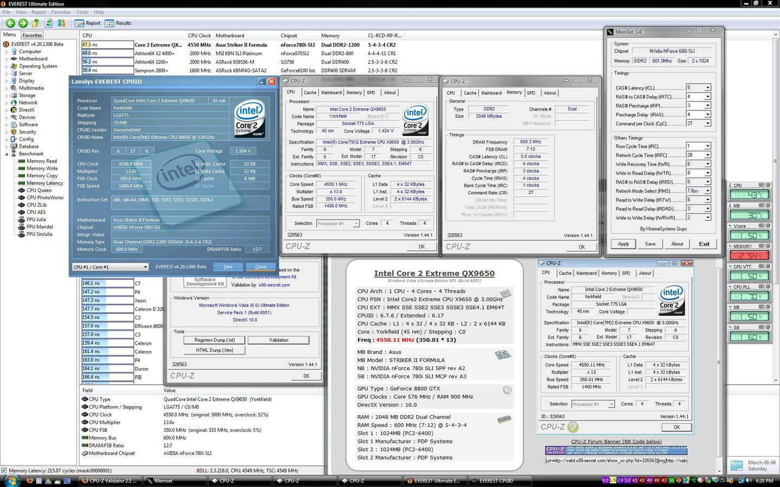Click the Refresh toolbar icon in EVEREST
The height and width of the screenshot is (487, 780).
[x=48, y=23]
